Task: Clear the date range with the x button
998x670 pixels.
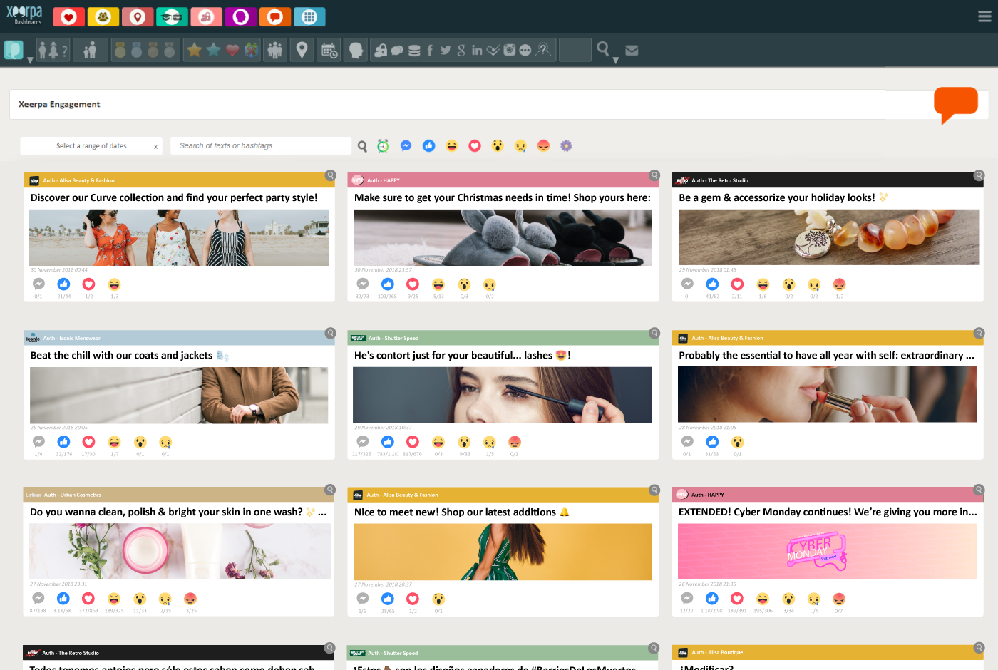Action: tap(155, 147)
